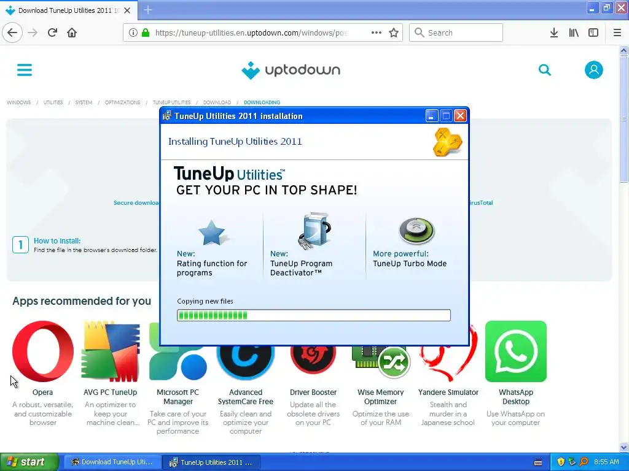
Task: Open the Firefox library icon
Action: point(574,33)
